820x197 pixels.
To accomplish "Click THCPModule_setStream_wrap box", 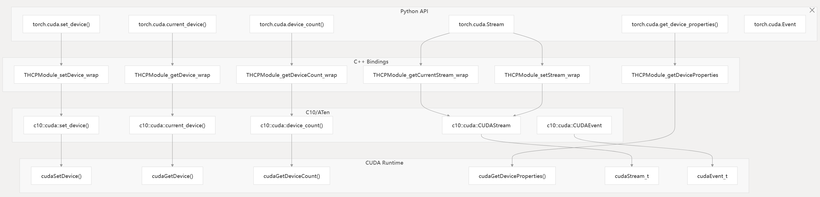I will (542, 75).
